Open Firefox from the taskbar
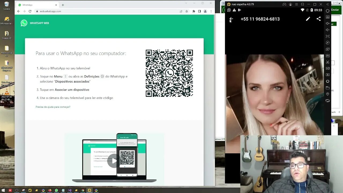 click(50, 190)
